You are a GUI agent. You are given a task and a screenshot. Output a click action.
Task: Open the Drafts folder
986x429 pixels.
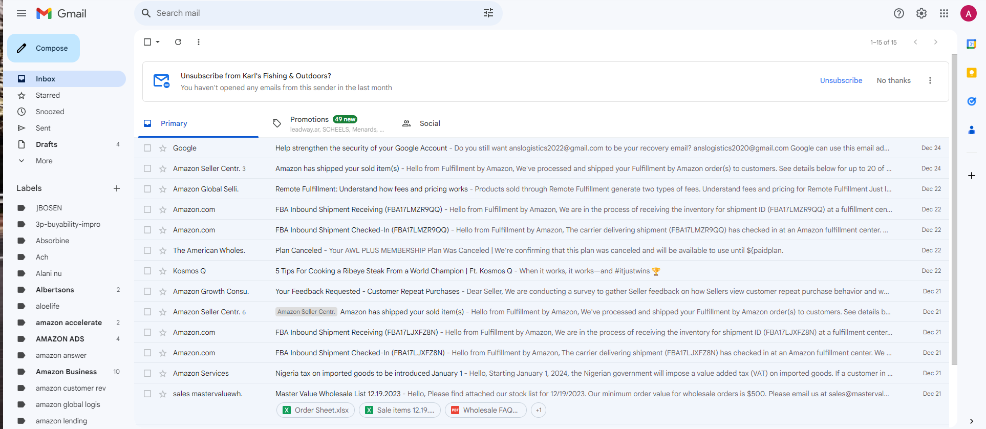65,144
